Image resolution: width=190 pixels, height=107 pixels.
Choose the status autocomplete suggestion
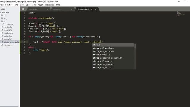click(113, 45)
